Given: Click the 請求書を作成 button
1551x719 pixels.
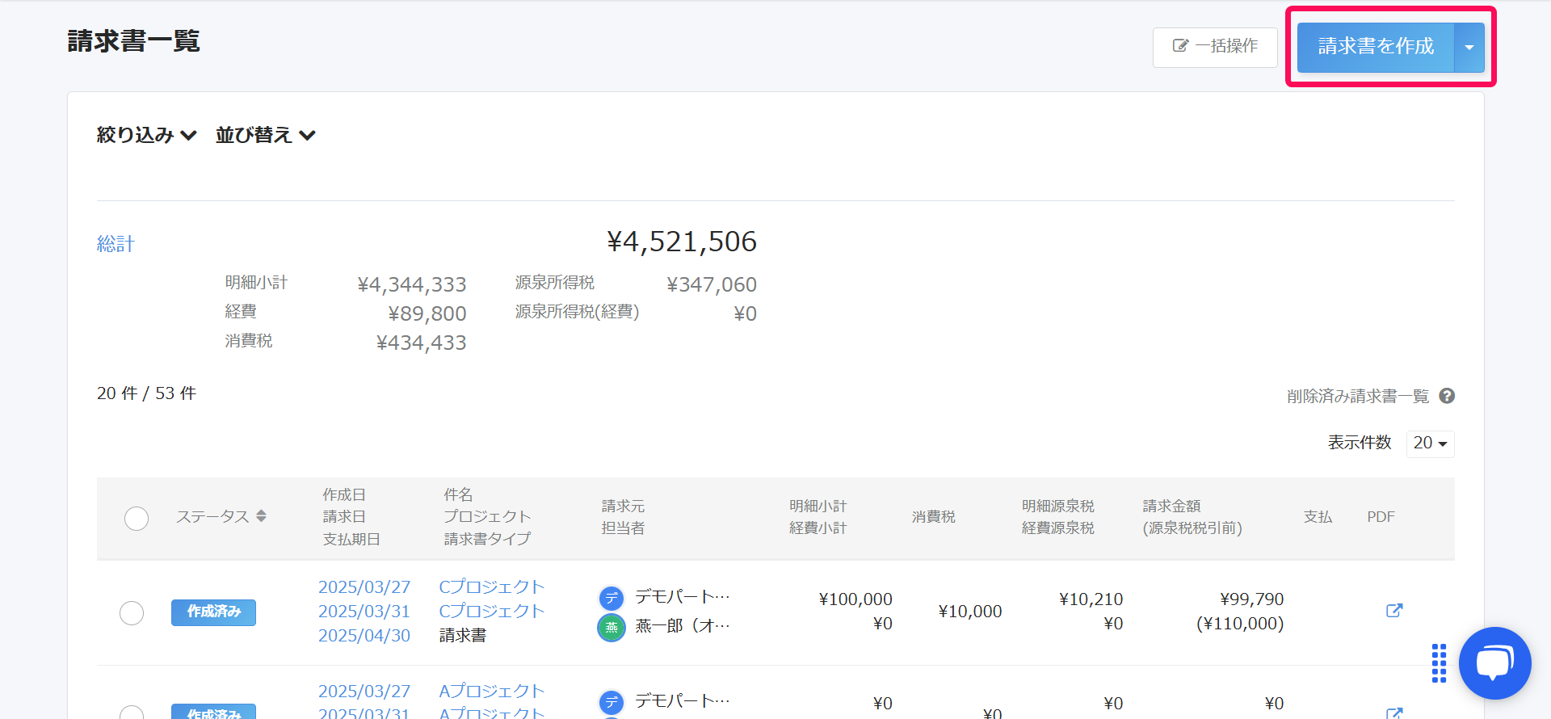Looking at the screenshot, I should [x=1375, y=47].
